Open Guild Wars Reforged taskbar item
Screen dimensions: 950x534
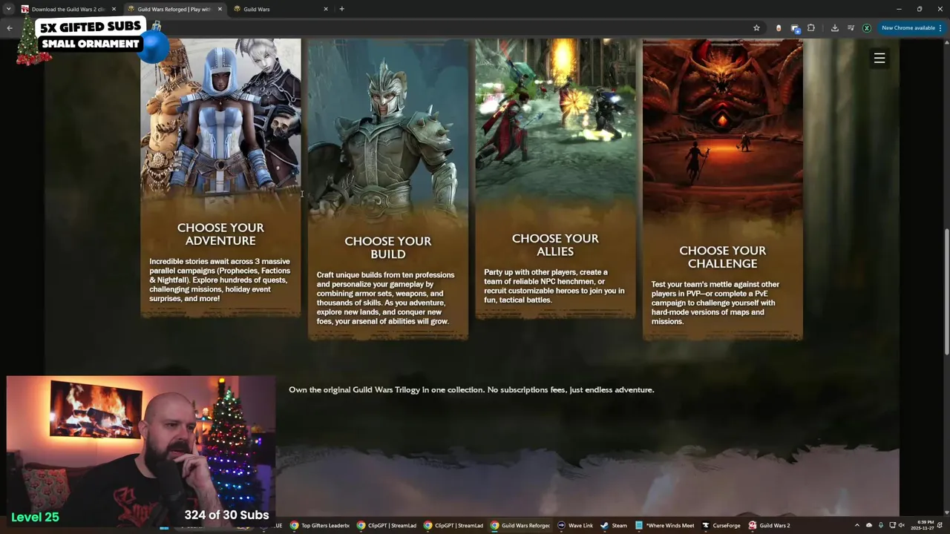520,526
